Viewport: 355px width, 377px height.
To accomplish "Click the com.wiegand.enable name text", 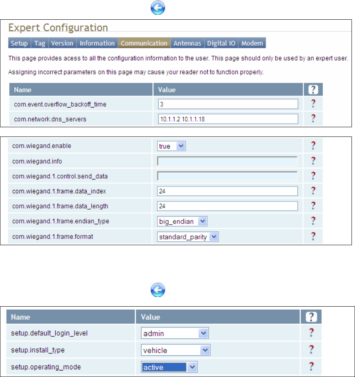I will [x=42, y=146].
